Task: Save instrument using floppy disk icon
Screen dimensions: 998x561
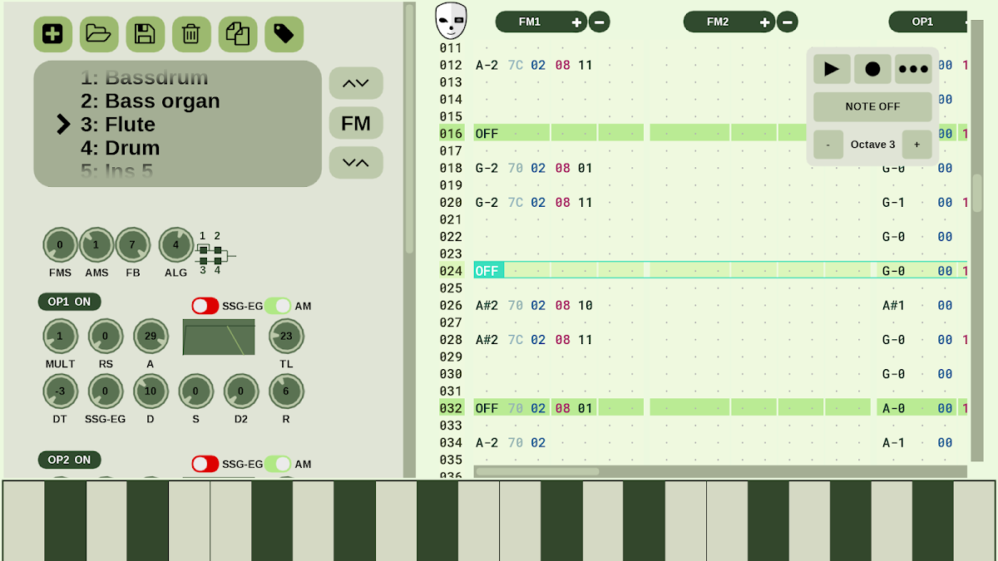Action: pyautogui.click(x=145, y=34)
